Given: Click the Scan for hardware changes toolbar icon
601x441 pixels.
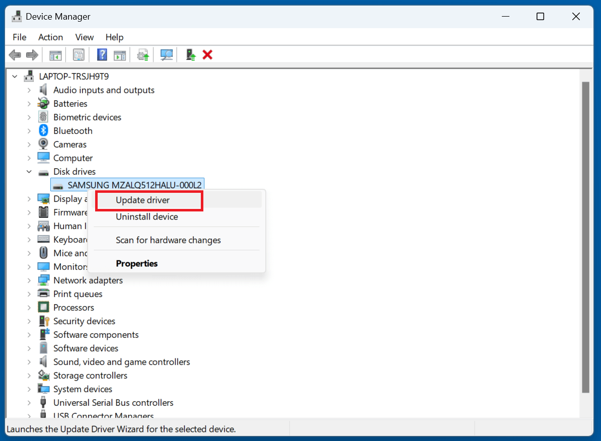Looking at the screenshot, I should click(x=166, y=55).
